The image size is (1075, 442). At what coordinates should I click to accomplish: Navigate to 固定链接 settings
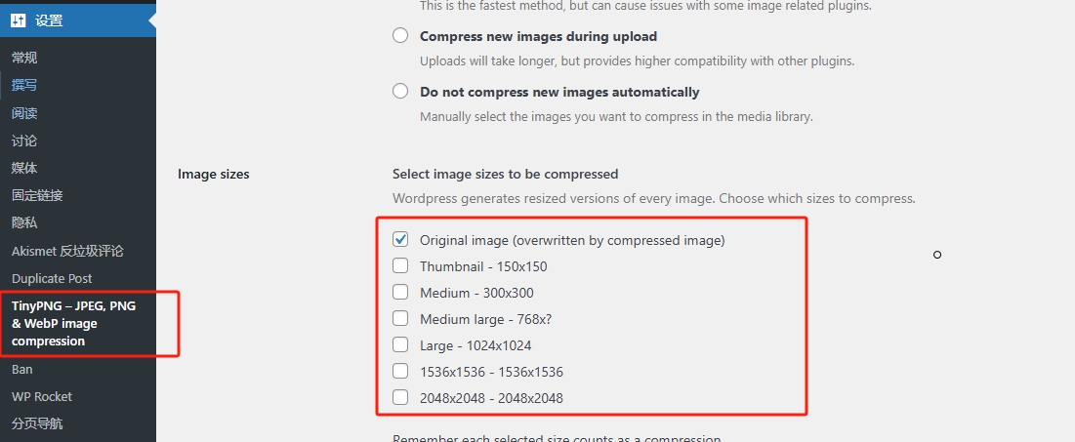point(37,195)
